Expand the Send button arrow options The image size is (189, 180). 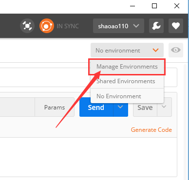pyautogui.click(x=120, y=107)
